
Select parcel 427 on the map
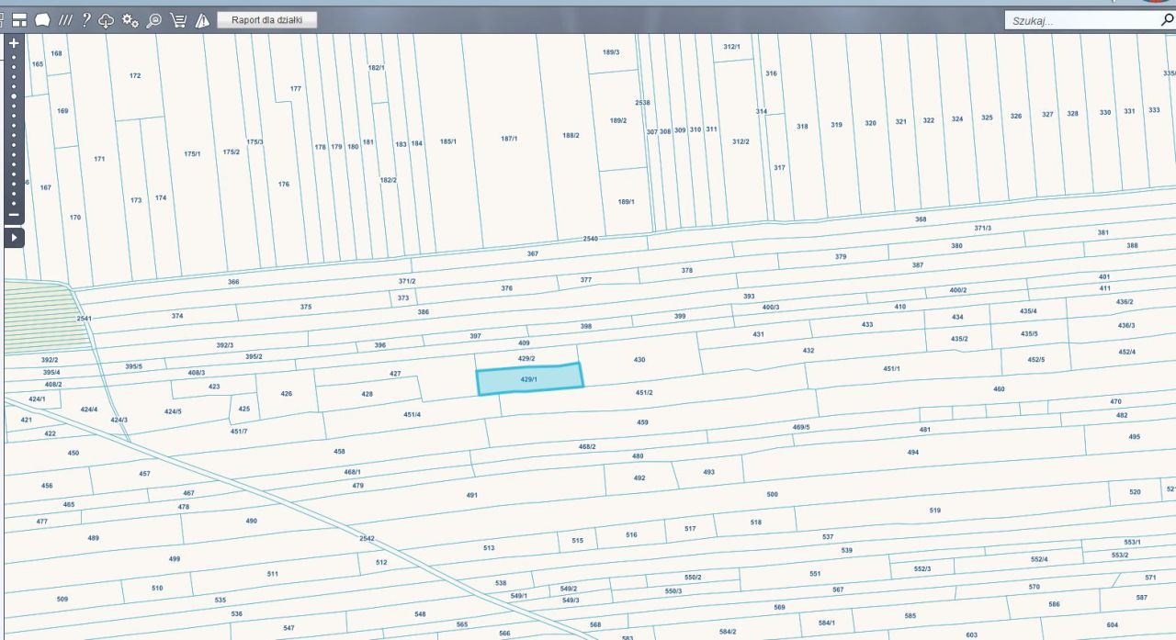pyautogui.click(x=395, y=374)
